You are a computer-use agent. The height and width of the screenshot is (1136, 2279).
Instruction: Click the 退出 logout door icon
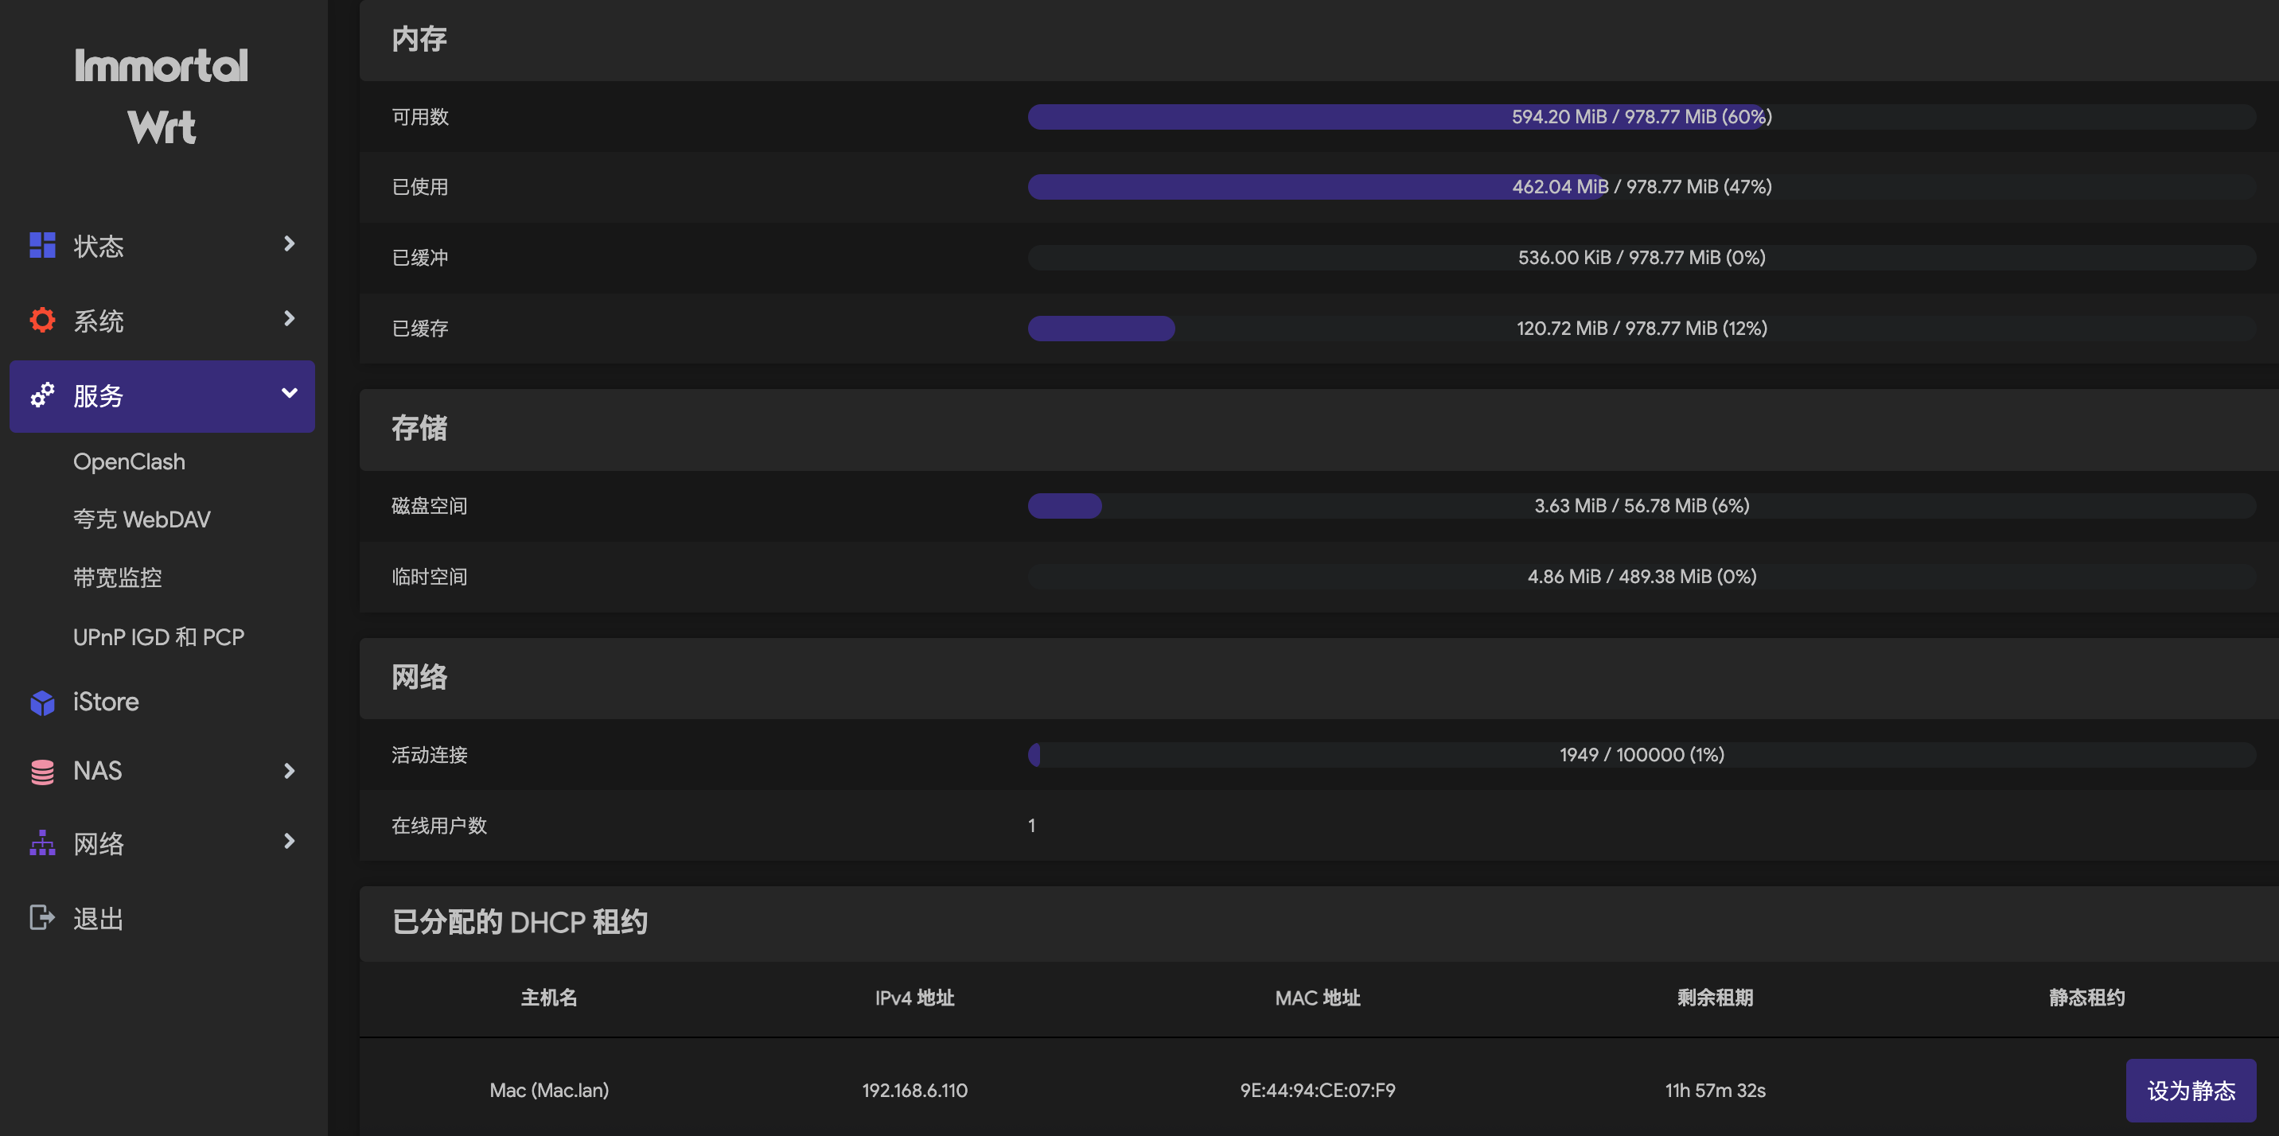tap(41, 917)
